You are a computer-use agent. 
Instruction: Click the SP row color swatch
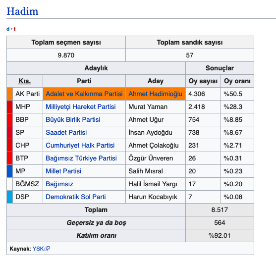coord(10,132)
